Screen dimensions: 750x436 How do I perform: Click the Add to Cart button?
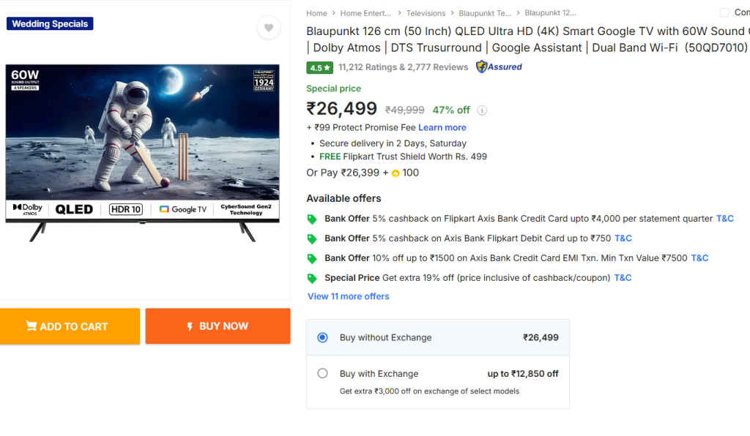[x=70, y=326]
